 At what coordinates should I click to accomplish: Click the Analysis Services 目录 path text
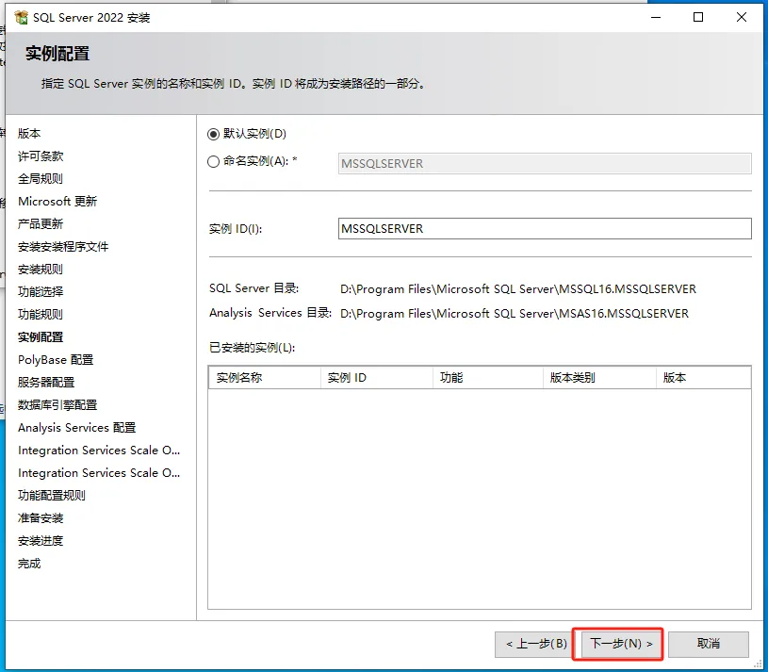coord(515,314)
